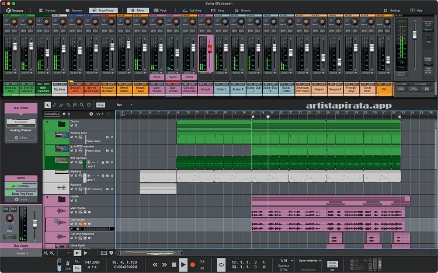Open Settings gear in top bar
This screenshot has height=273, width=438.
385,10
